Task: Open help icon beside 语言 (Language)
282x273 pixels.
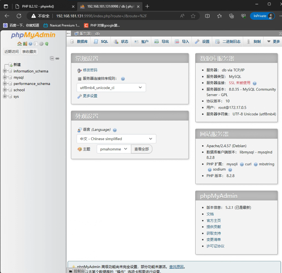Action: (115, 130)
